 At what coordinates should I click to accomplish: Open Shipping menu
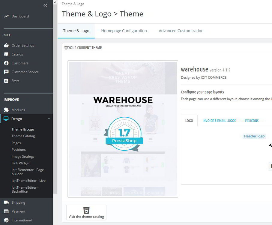coord(18,202)
